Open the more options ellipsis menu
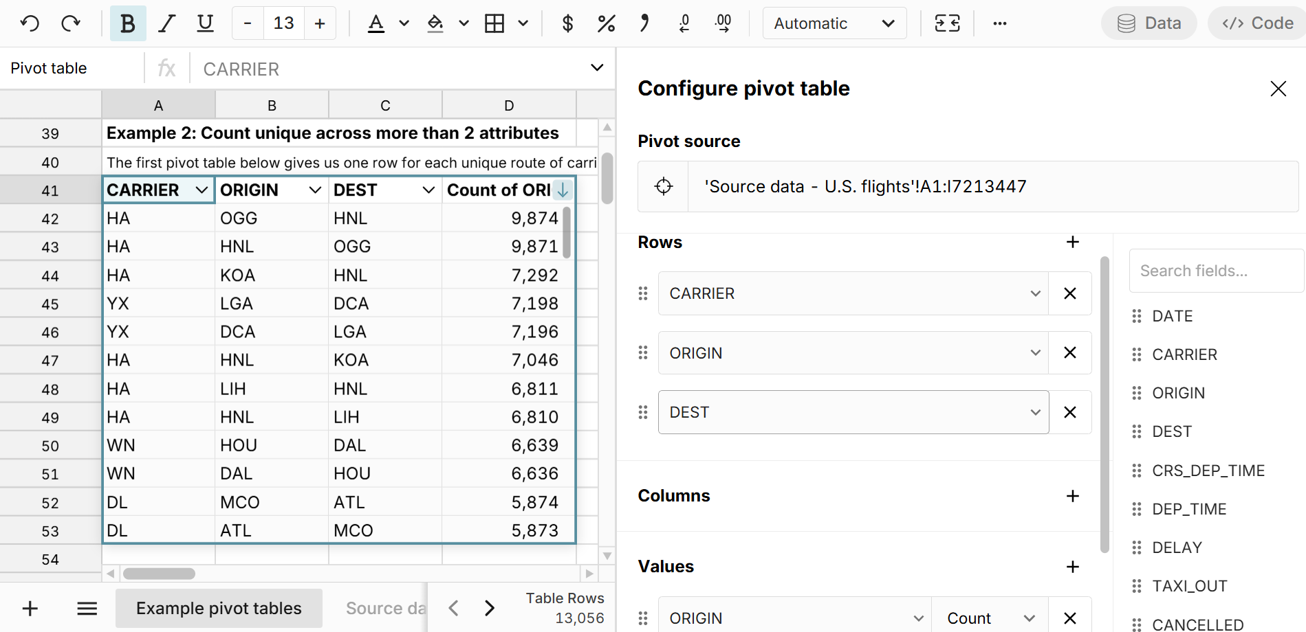The height and width of the screenshot is (632, 1306). point(1000,23)
